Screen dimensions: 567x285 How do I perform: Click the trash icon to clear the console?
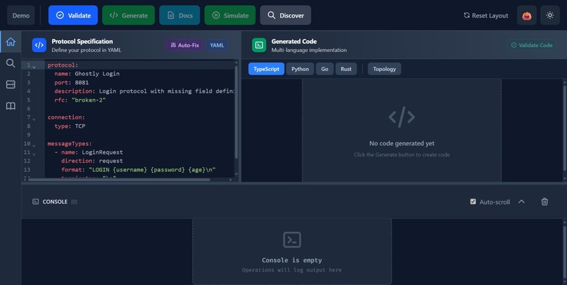coord(544,201)
